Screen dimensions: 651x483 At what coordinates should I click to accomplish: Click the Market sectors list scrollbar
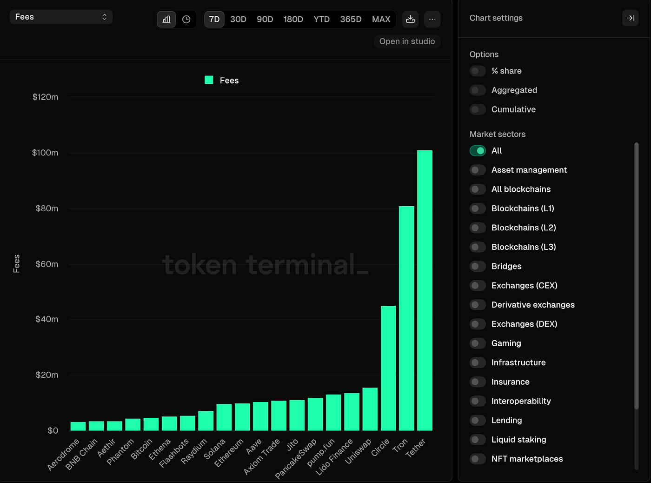tap(636, 276)
